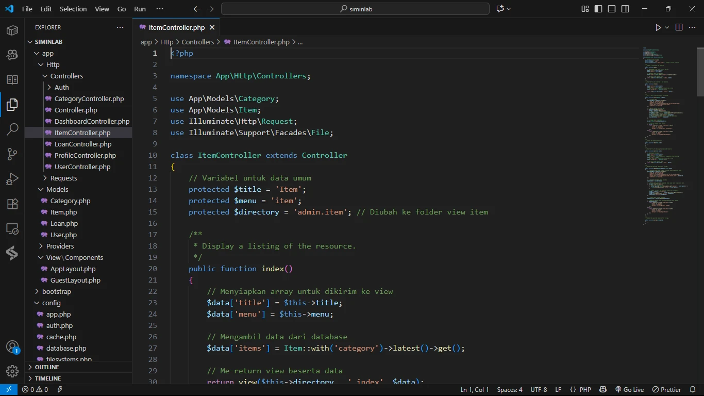Toggle the bottom panel layout button
704x396 pixels.
[612, 9]
